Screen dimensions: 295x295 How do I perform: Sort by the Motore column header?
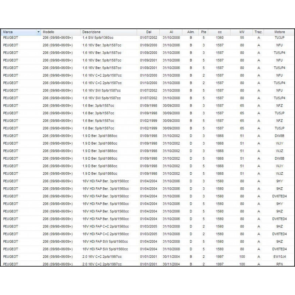pos(279,32)
